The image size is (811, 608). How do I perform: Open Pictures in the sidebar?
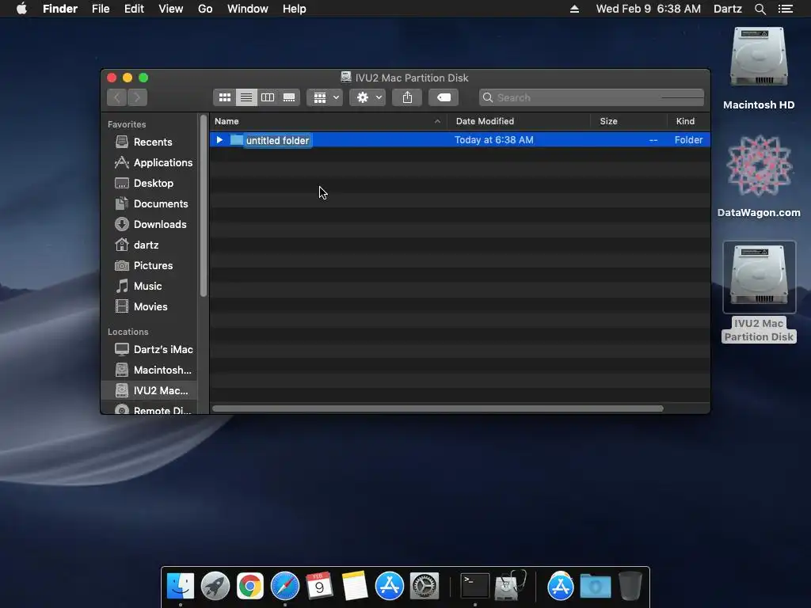coord(150,265)
